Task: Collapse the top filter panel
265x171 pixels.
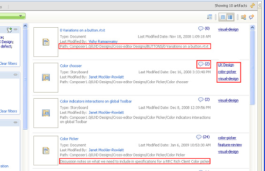Action: pos(16,30)
